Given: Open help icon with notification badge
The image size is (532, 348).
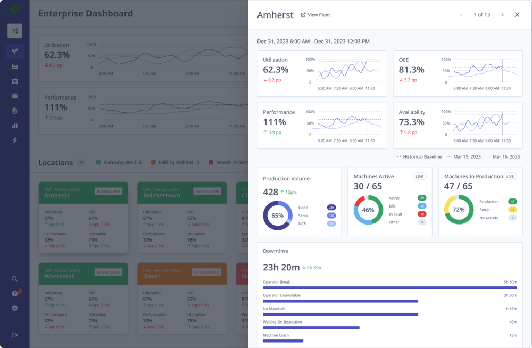Looking at the screenshot, I should click(15, 293).
